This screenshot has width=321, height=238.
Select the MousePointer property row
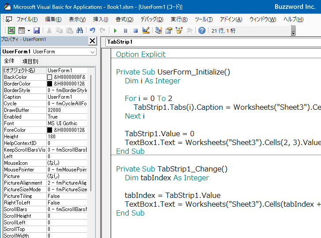45,170
